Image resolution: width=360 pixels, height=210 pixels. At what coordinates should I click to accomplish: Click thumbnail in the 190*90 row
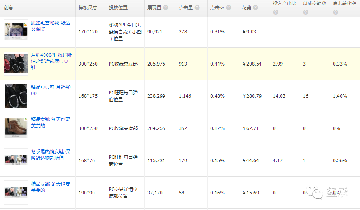tap(16, 193)
